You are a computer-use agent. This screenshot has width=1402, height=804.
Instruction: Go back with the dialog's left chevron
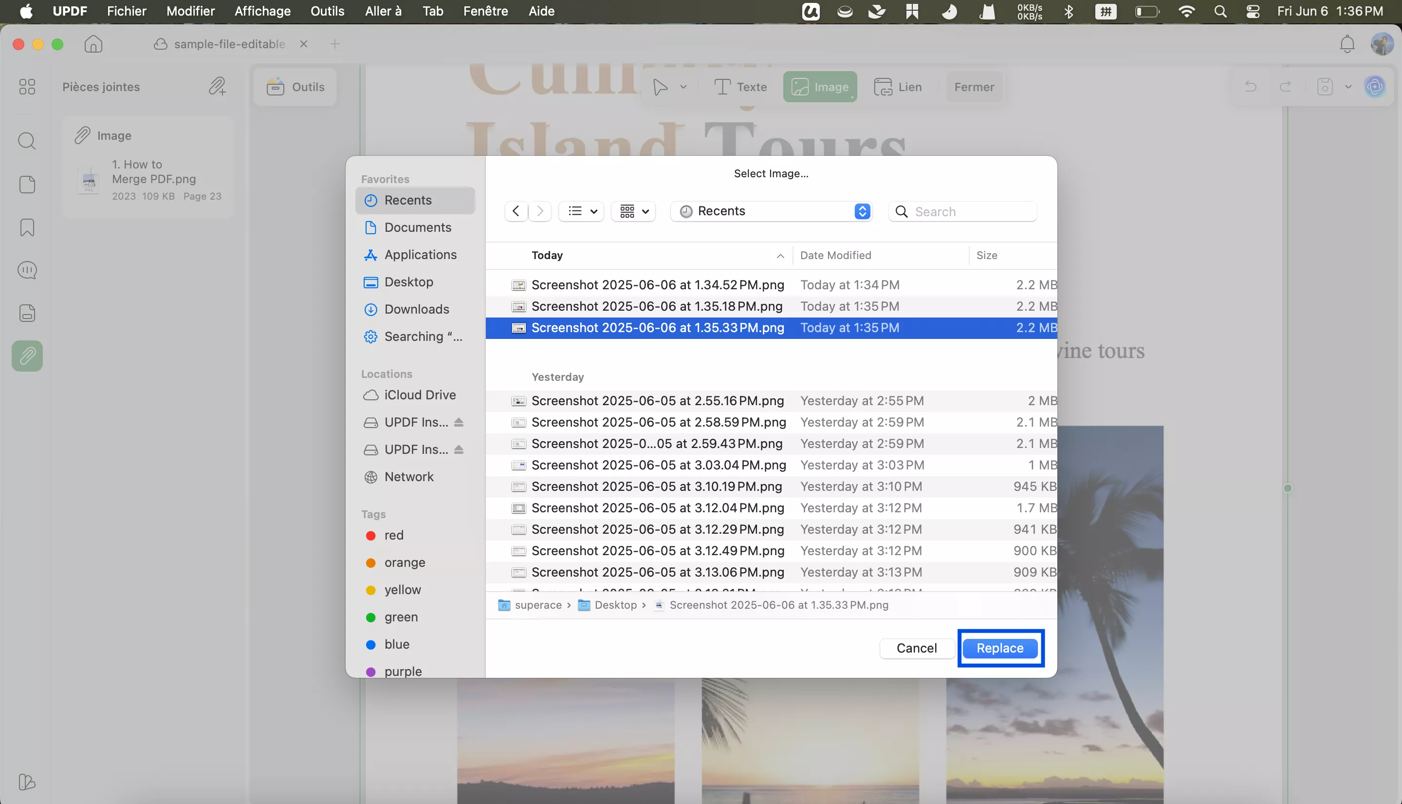(516, 211)
